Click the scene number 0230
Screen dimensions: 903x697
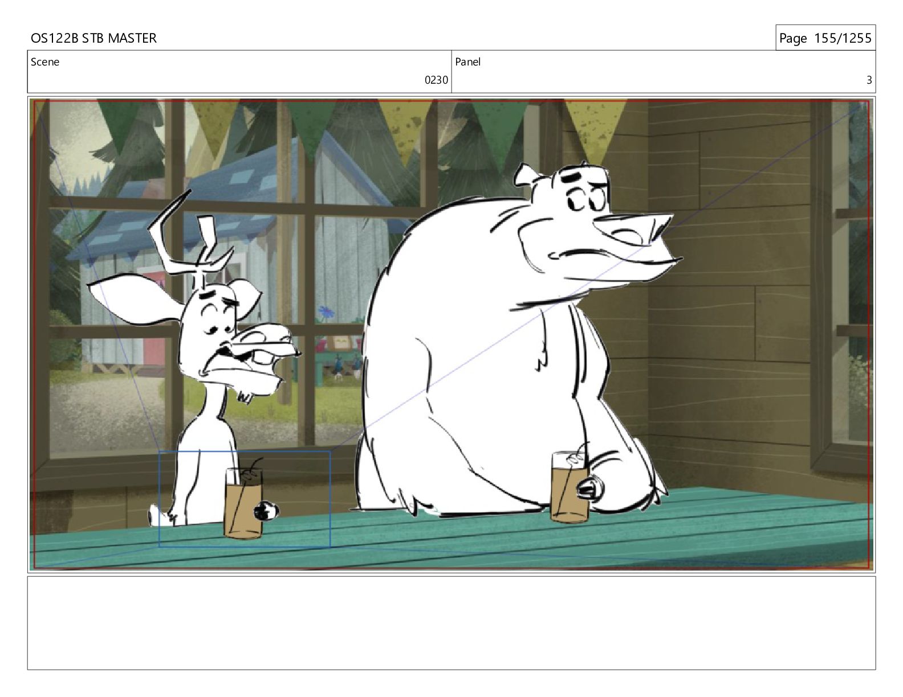tap(436, 80)
